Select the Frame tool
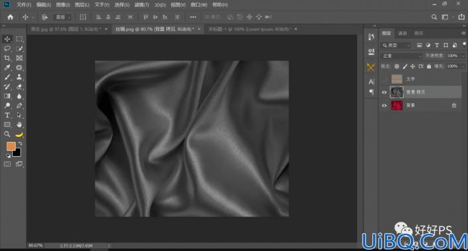Image resolution: width=468 pixels, height=251 pixels. point(19,58)
